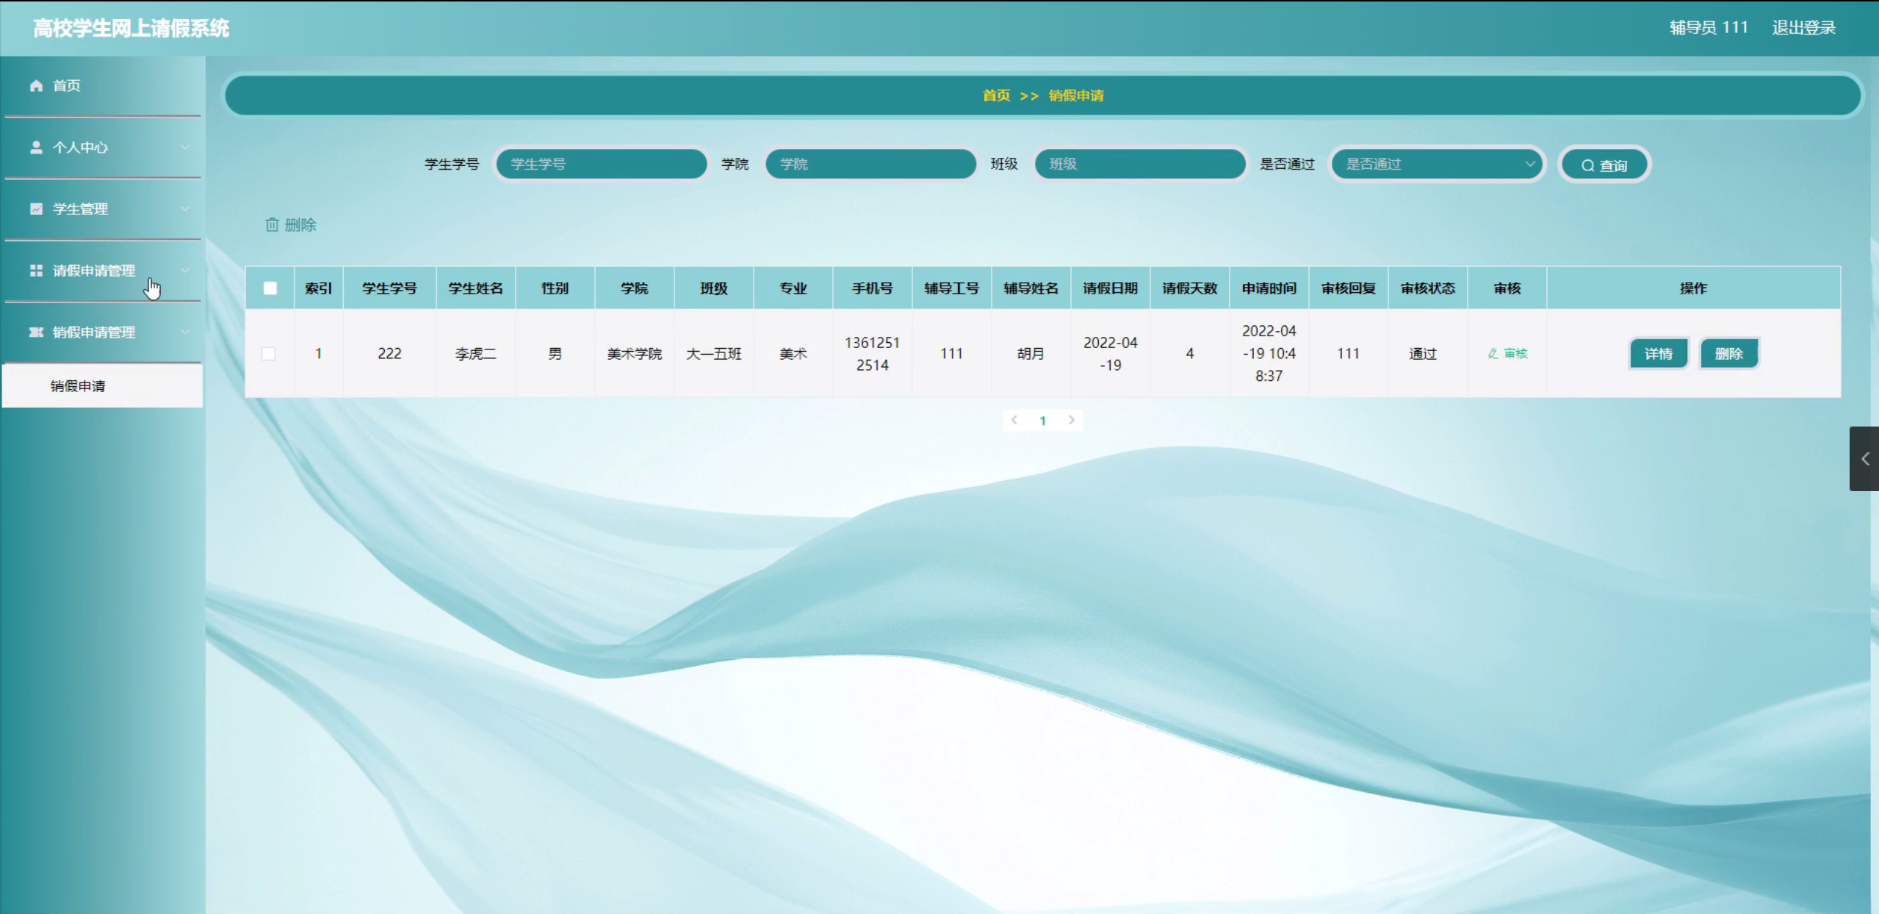Open the 是否通过 dropdown

1438,164
